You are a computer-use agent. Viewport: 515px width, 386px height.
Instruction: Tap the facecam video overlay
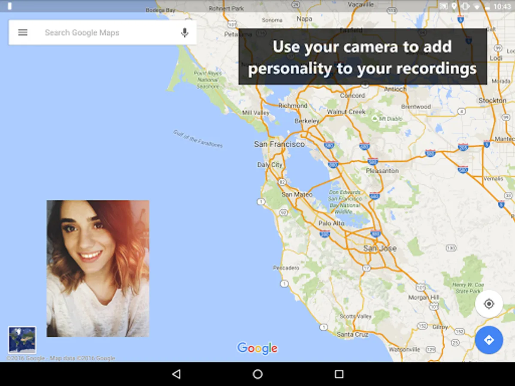click(98, 268)
